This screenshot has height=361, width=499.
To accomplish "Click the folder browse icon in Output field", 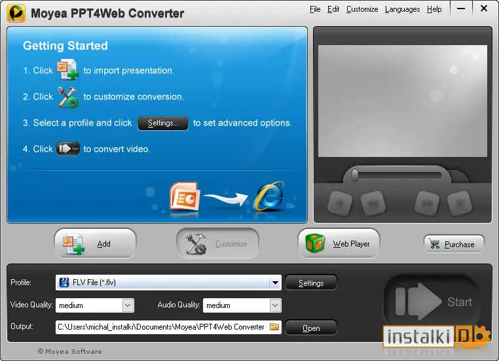I will (x=274, y=327).
